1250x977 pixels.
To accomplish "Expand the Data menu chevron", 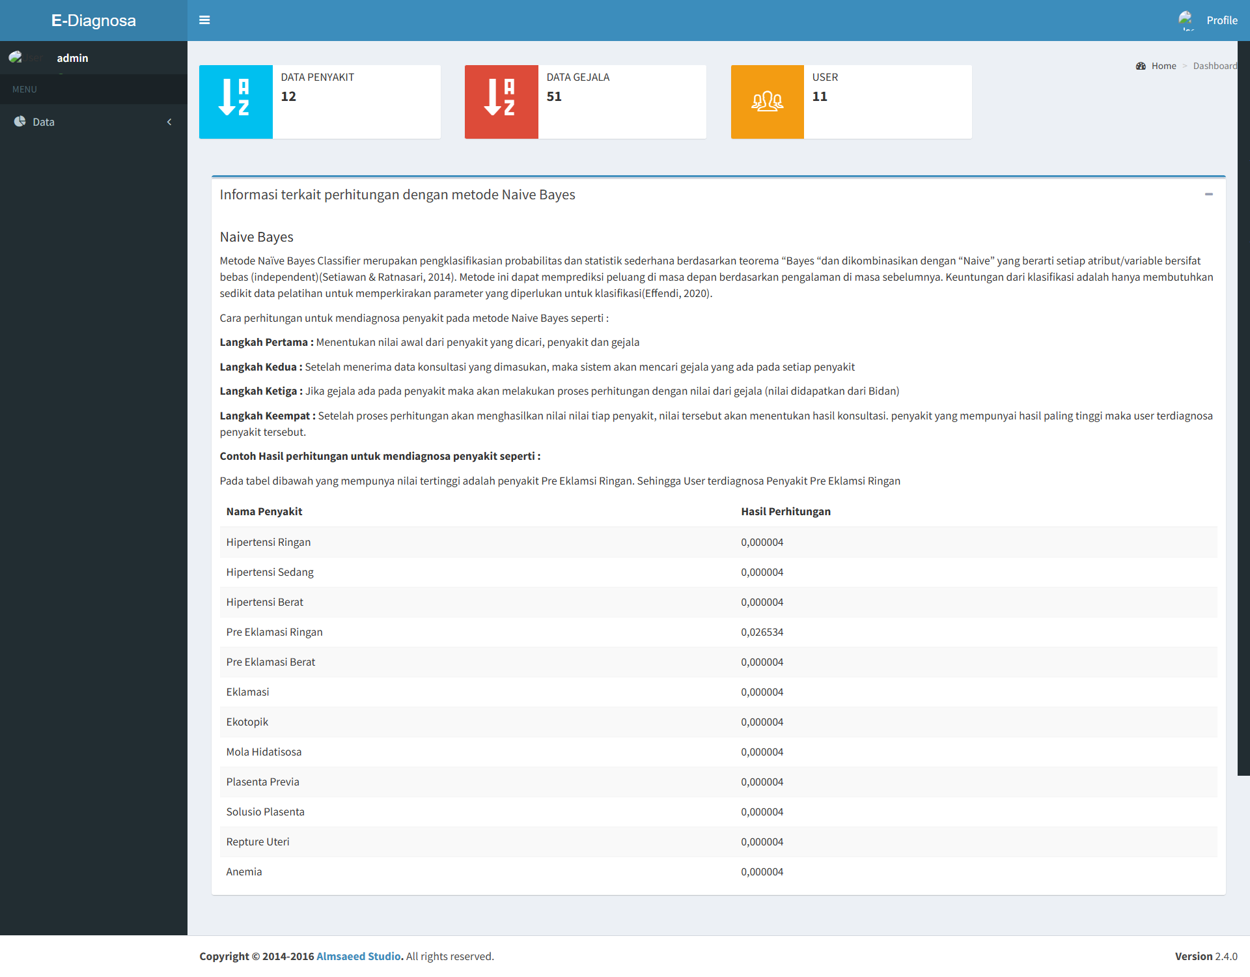I will pos(169,122).
